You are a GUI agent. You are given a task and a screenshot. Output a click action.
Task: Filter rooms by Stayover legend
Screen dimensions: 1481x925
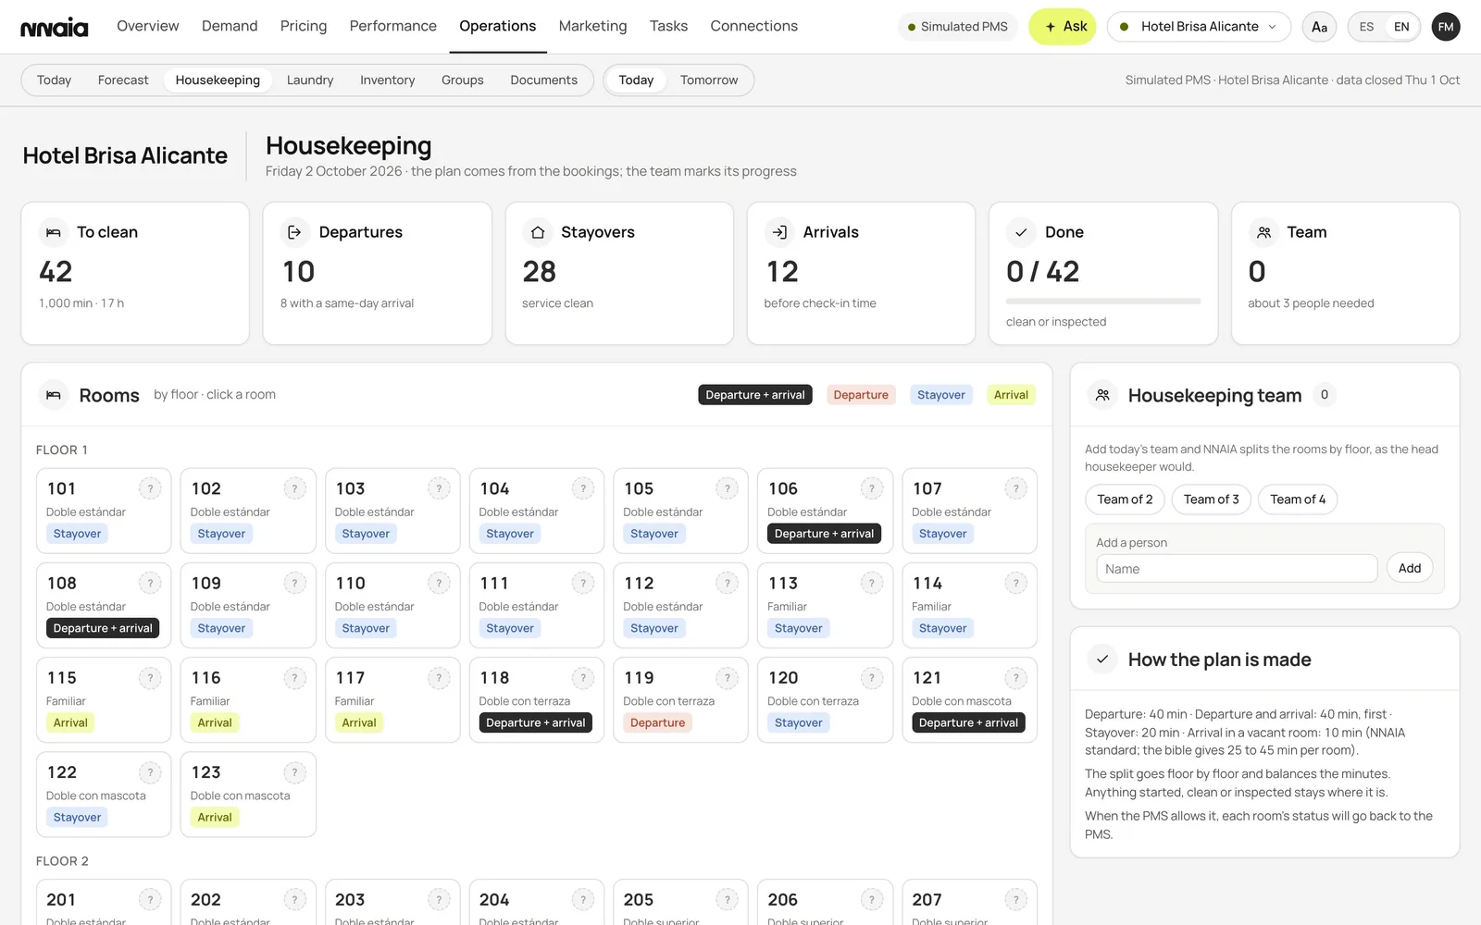940,395
